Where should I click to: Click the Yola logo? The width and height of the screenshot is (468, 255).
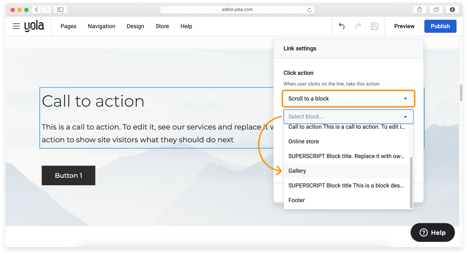click(34, 26)
